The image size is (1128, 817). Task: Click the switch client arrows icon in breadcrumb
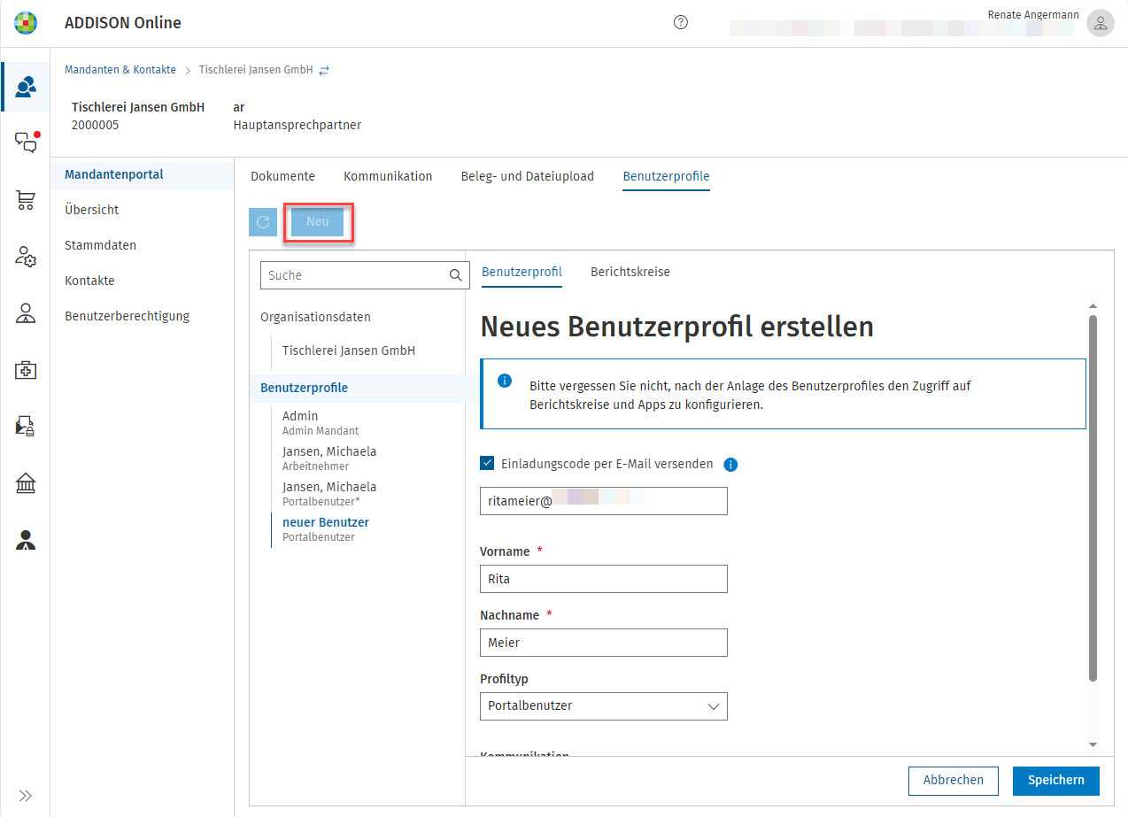324,70
